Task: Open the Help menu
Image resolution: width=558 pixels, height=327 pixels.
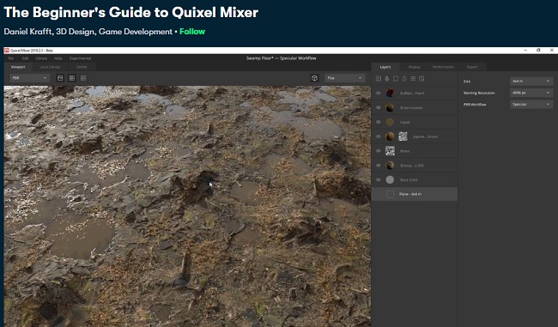Action: pos(58,58)
